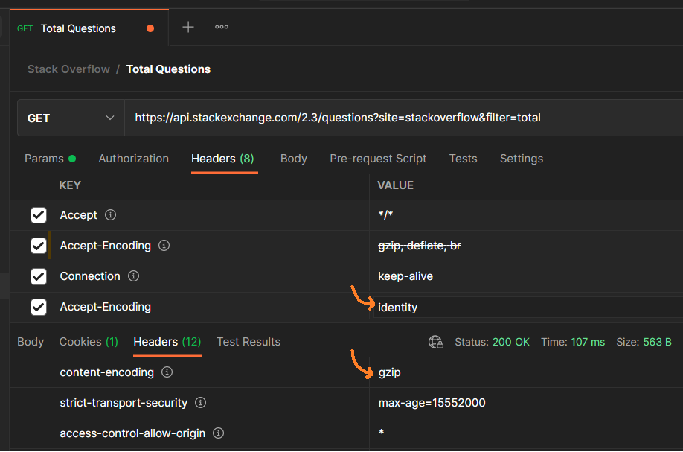The width and height of the screenshot is (683, 452).
Task: Open the tab options three-dot menu
Action: click(221, 27)
